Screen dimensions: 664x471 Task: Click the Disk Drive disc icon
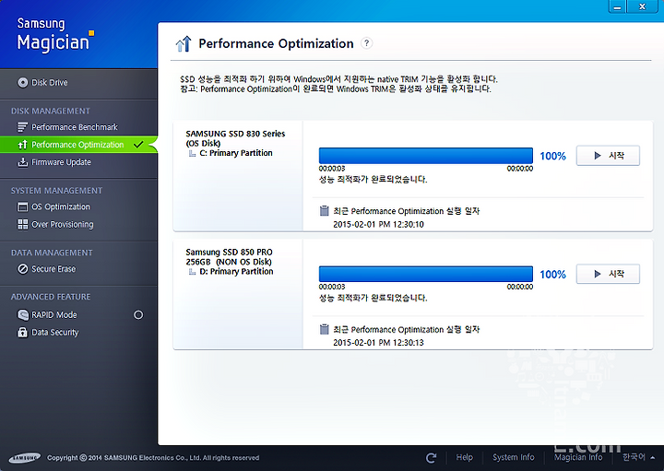pos(22,83)
